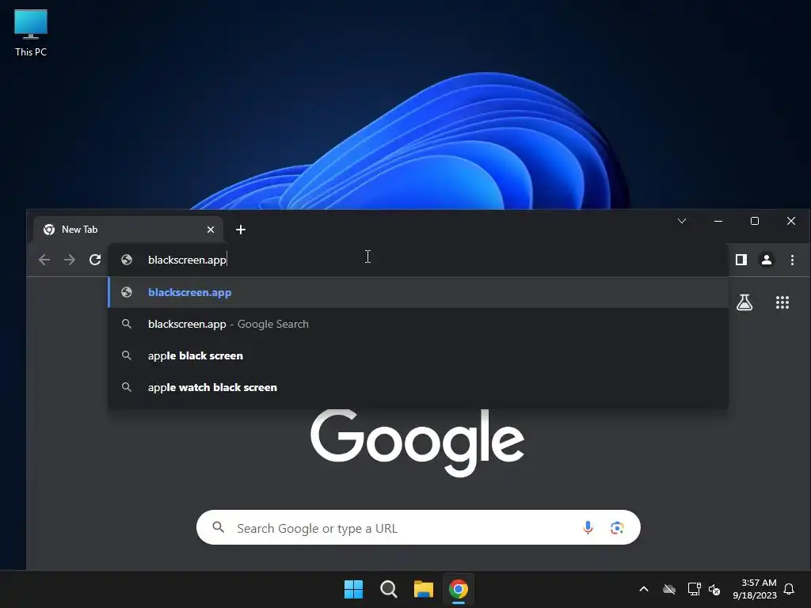
Task: Open Windows taskbar search
Action: pos(388,589)
